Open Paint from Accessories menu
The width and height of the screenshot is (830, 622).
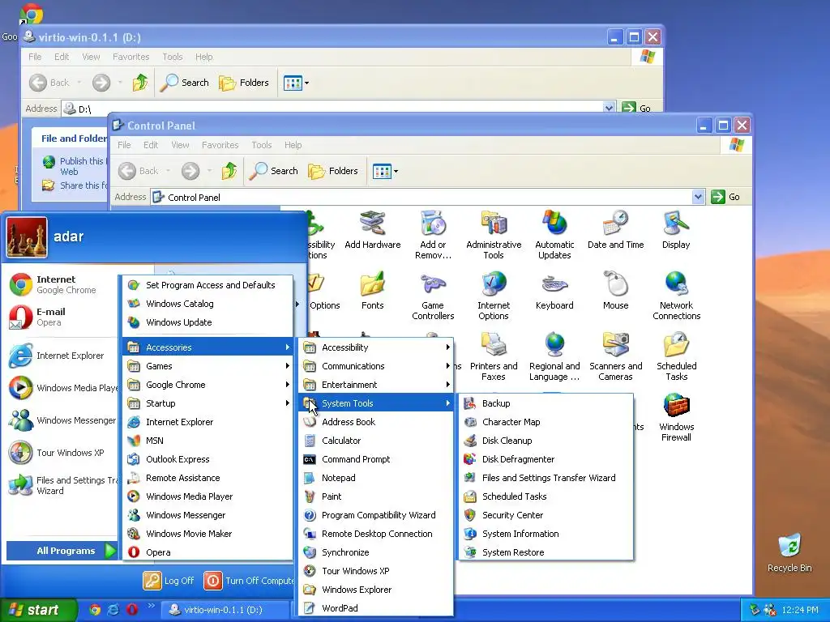point(377,496)
